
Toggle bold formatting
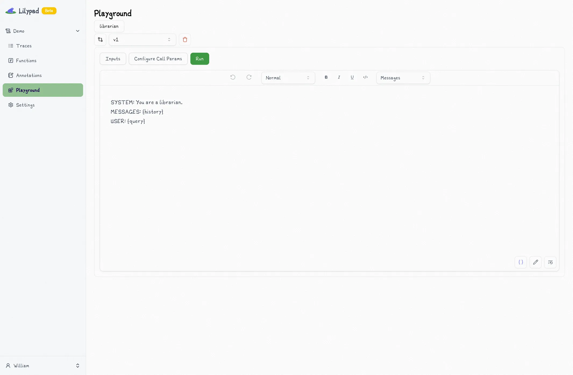click(326, 77)
